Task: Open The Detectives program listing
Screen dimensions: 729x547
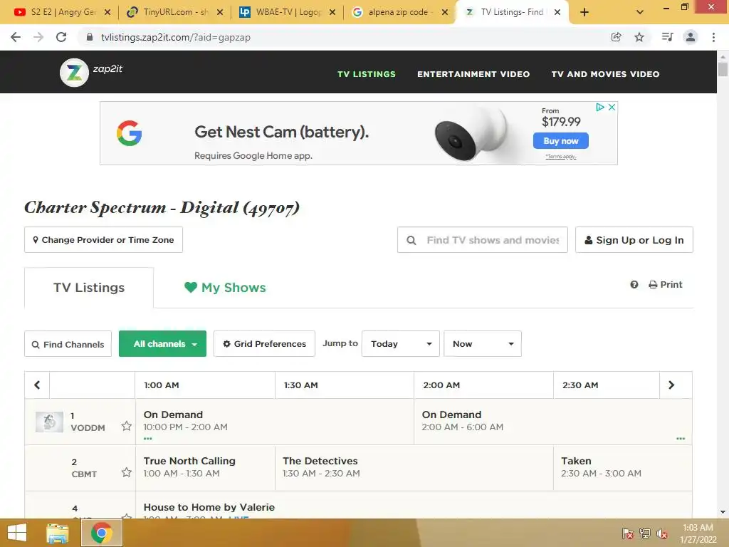Action: pos(414,467)
